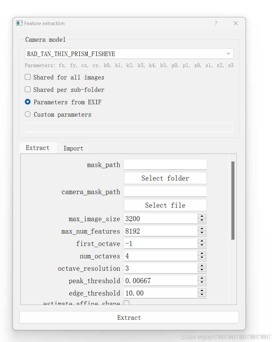
Task: Increase max_image_size with up arrow
Action: [202, 216]
